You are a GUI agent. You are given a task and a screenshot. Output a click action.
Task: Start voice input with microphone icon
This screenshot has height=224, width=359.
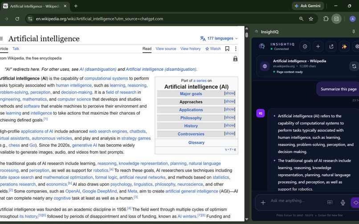(343, 203)
